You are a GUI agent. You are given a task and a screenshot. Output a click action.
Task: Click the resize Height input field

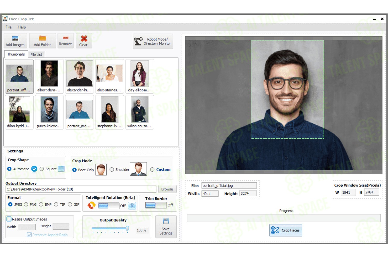61,226
